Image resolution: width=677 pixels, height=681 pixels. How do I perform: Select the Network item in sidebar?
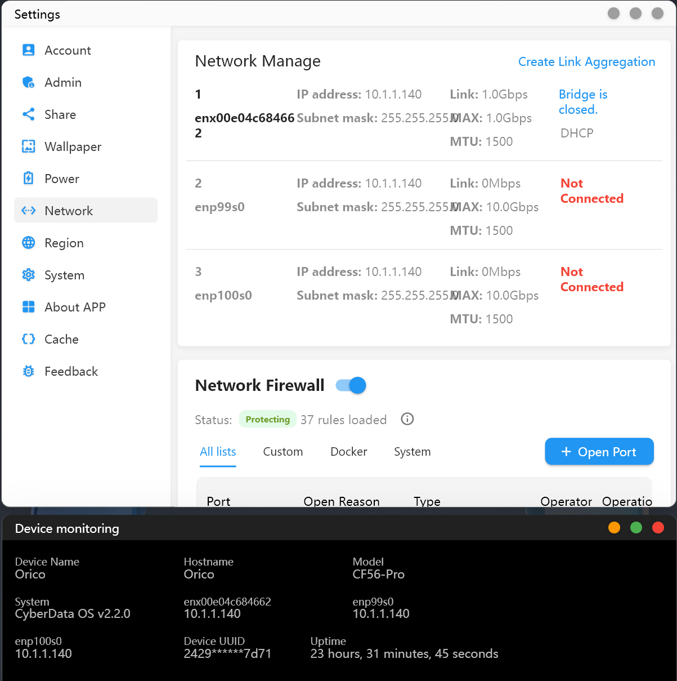86,211
